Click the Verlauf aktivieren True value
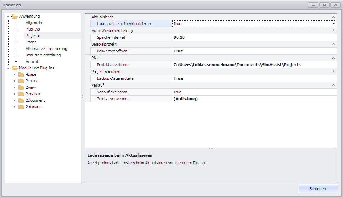Viewport: 343px width, 198px height. 254,92
